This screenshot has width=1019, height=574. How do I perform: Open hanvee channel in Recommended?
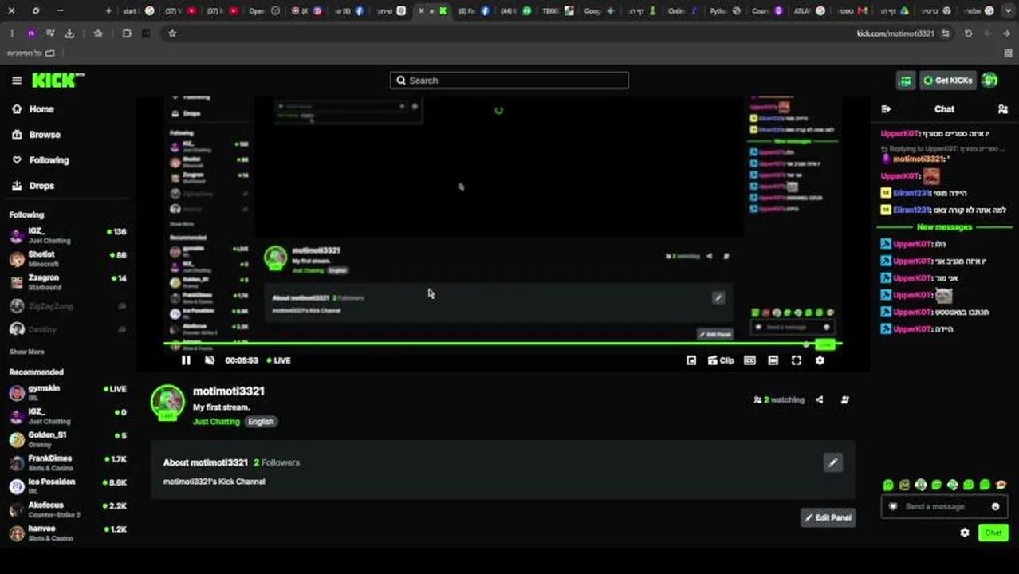pos(67,533)
